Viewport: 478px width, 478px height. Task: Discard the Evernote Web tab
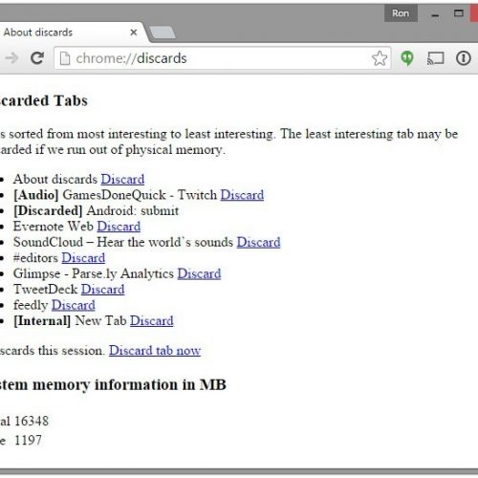pyautogui.click(x=119, y=227)
